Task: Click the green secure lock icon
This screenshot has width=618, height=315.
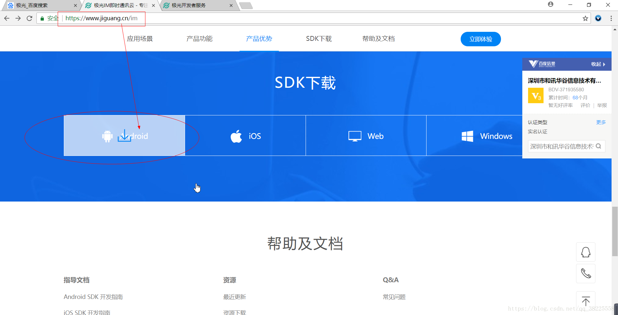Action: (42, 19)
